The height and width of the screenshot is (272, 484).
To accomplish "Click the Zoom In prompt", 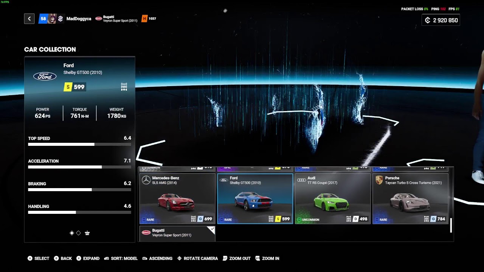I will pos(268,258).
